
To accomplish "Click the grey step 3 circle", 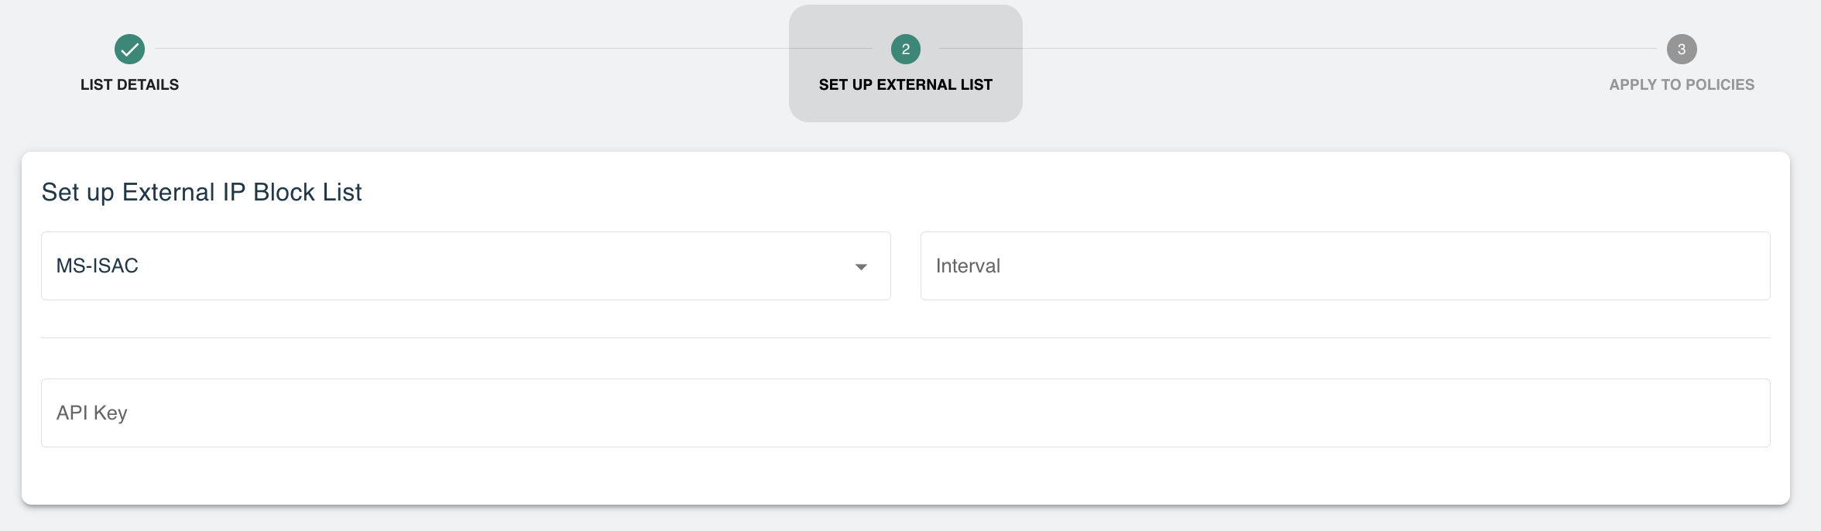I will tap(1681, 49).
